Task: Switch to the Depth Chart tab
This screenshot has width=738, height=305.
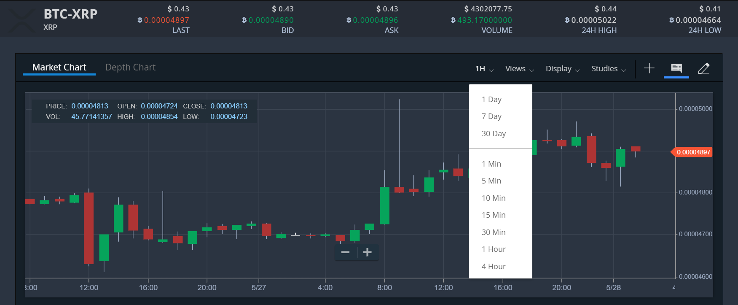Action: (130, 67)
